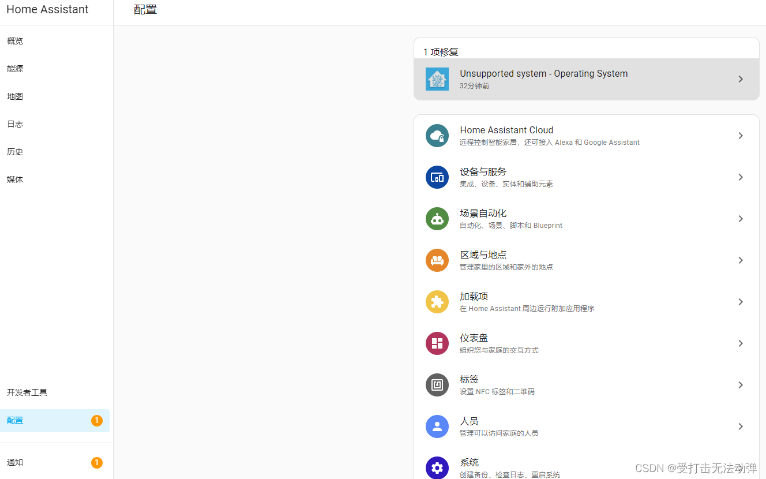
Task: Click the 加载项 puzzle piece icon
Action: (437, 302)
